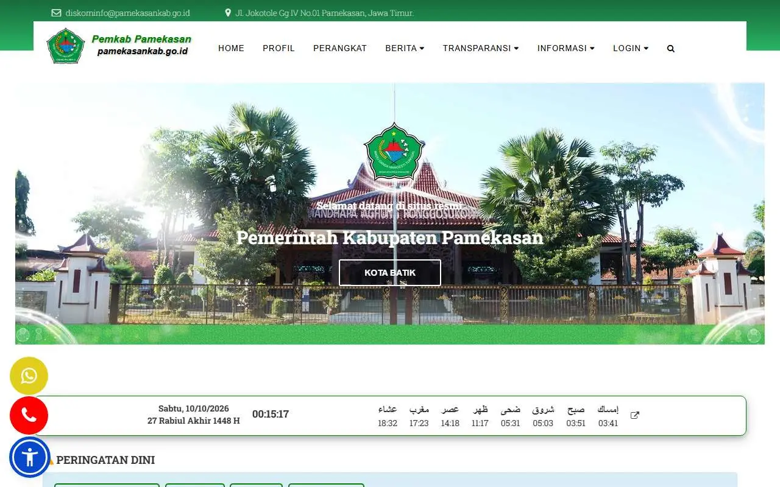Image resolution: width=780 pixels, height=487 pixels.
Task: Click the warning icon next to Peringatan Dini
Action: tap(50, 461)
